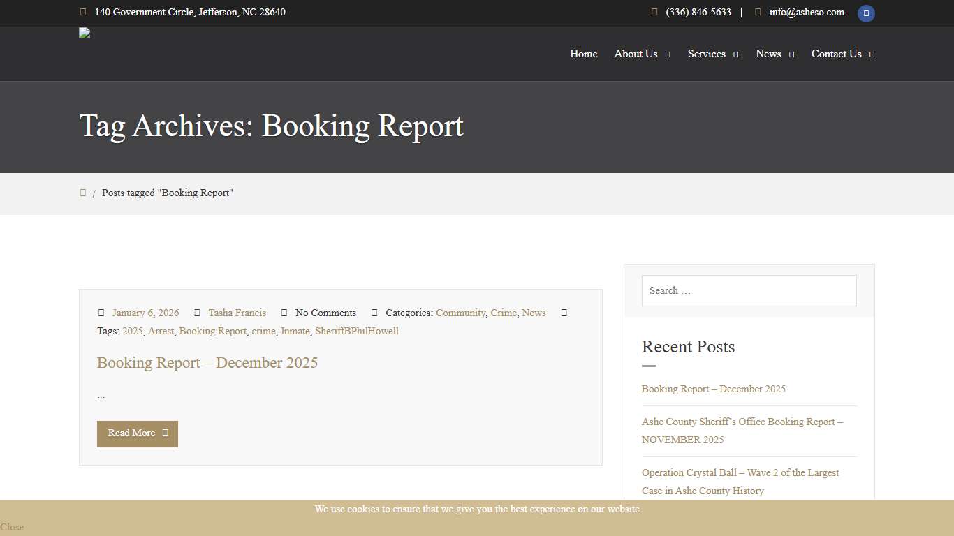Open the About Us menu item
The height and width of the screenshot is (536, 954).
[x=636, y=54]
